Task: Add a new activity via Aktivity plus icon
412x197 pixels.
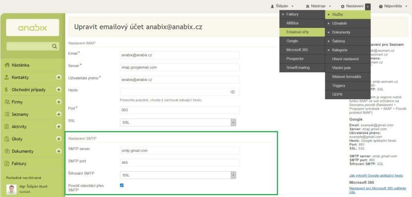Action: pyautogui.click(x=59, y=127)
